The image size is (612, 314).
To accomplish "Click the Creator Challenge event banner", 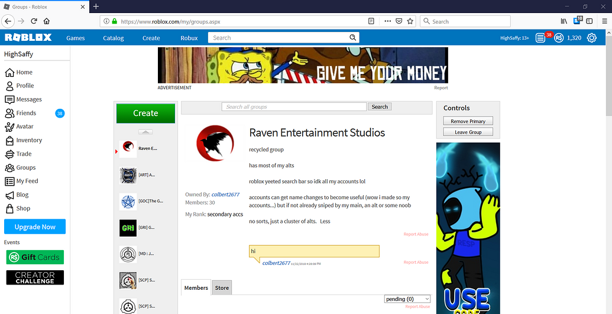I will point(35,278).
